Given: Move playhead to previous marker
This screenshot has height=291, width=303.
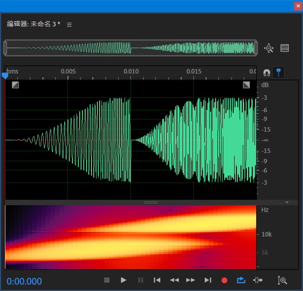Looking at the screenshot, I should 157,280.
